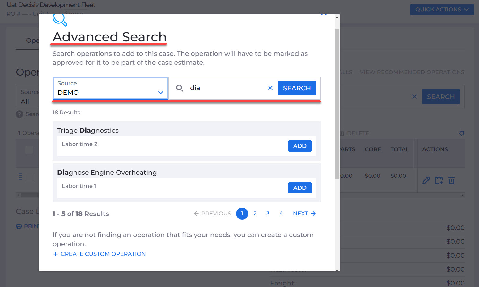
Task: Go to results page 2
Action: point(255,214)
